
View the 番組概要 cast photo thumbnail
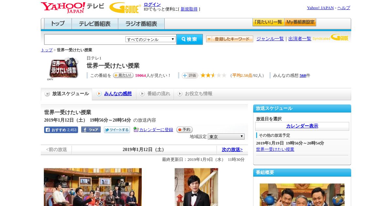302,195
